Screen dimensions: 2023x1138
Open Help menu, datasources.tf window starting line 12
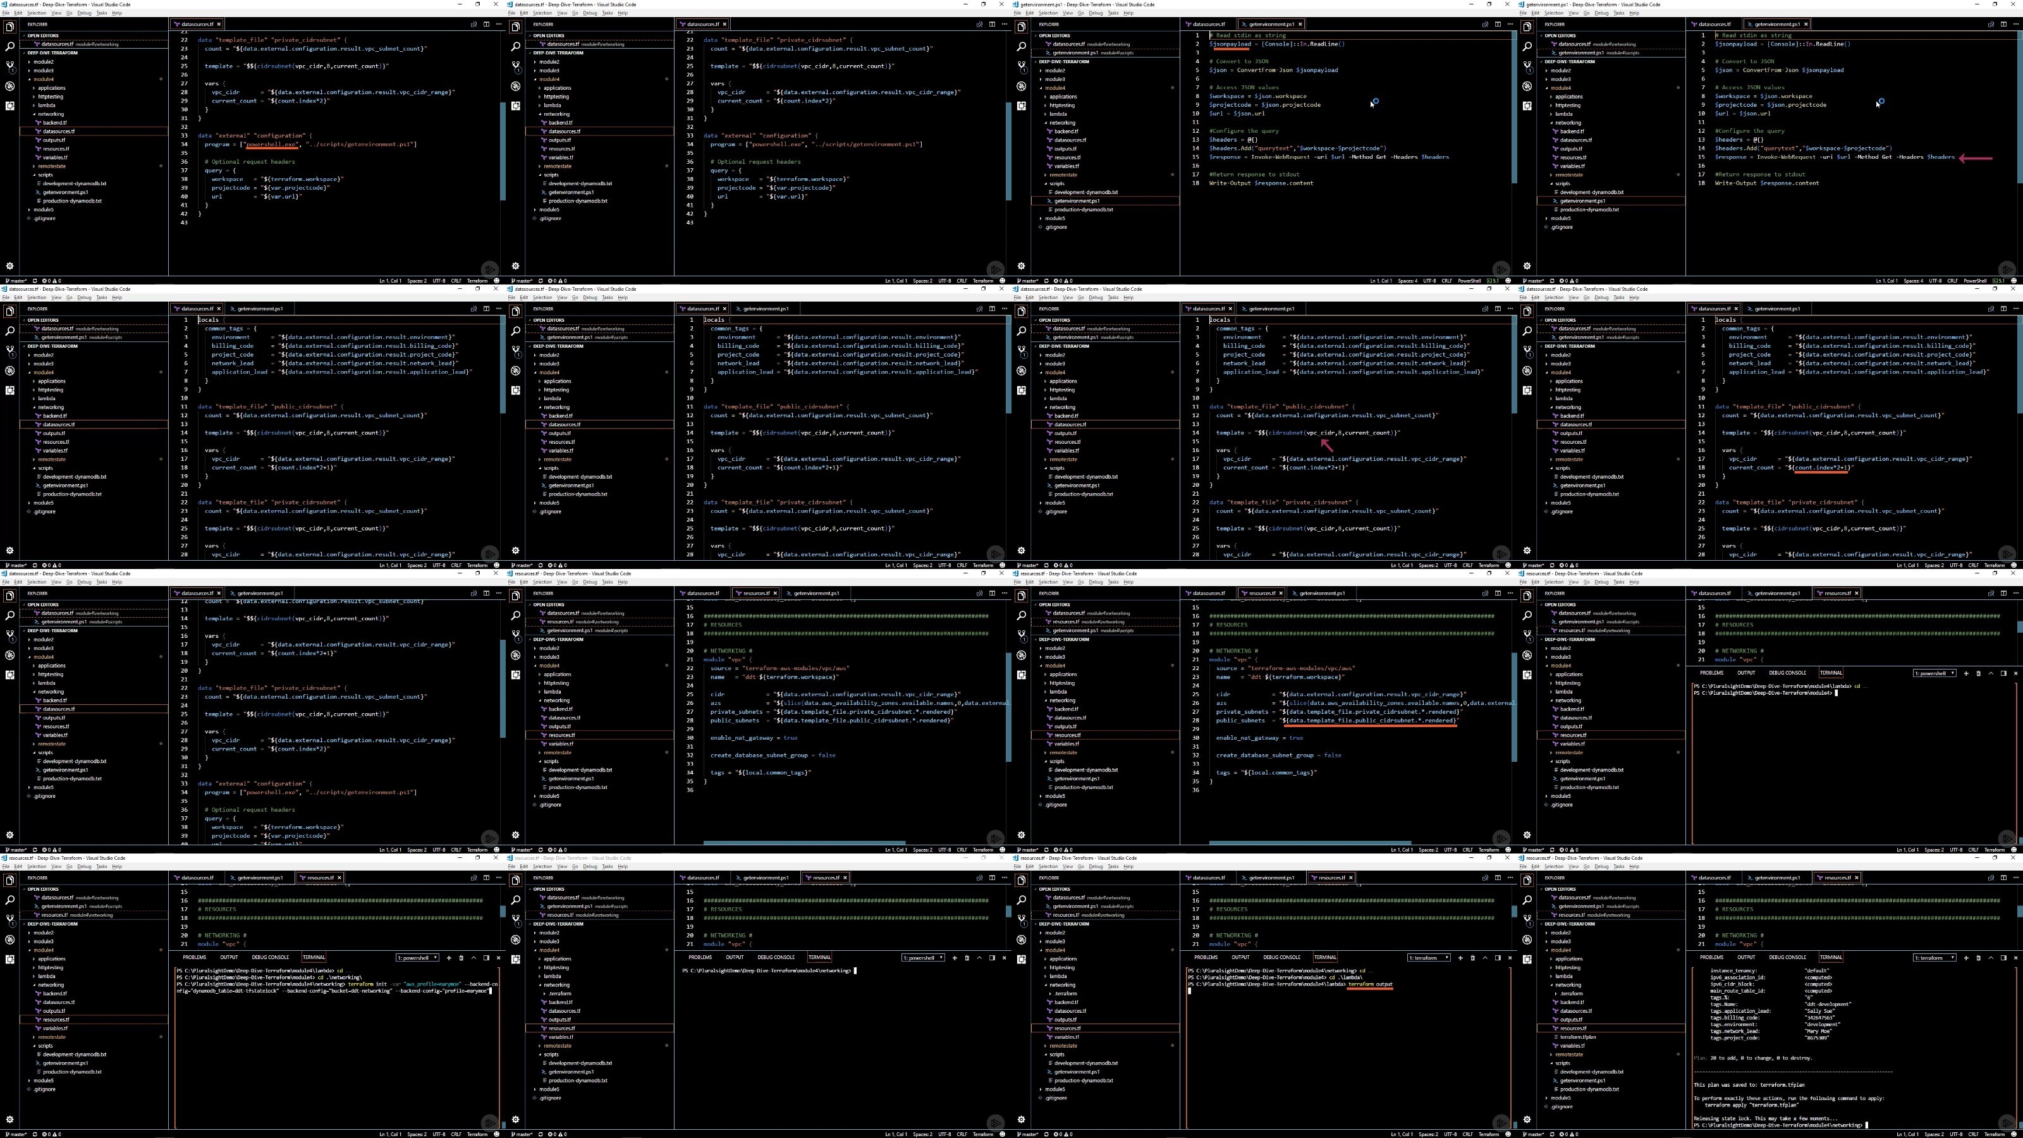click(x=117, y=582)
